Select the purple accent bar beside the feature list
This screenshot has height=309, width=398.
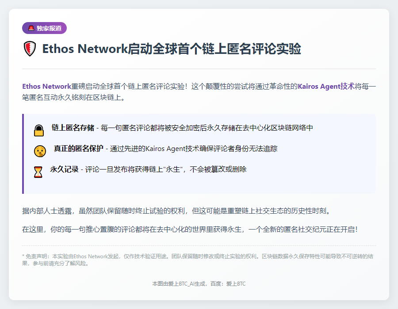click(x=23, y=152)
